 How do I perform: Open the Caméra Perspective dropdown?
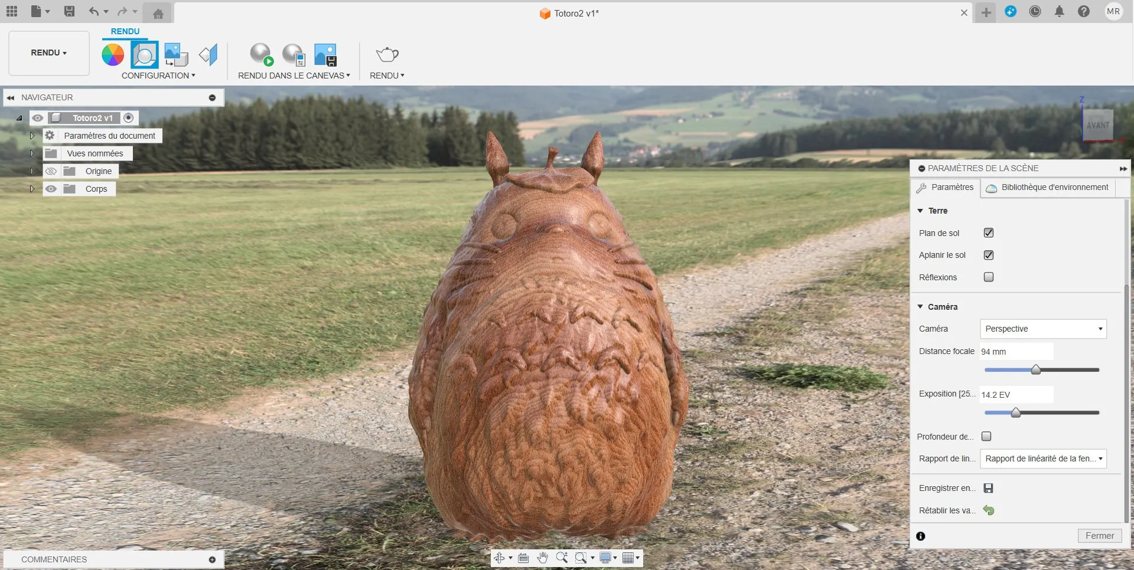point(1043,329)
